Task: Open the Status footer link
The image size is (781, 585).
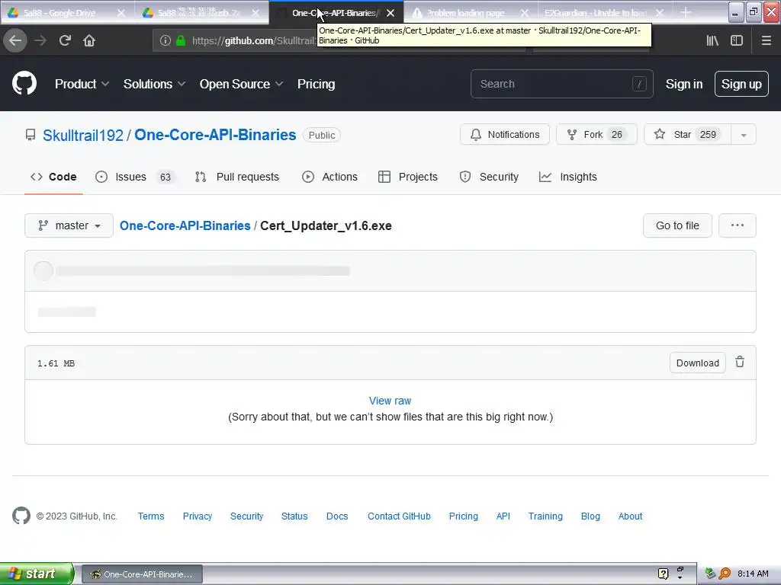Action: point(294,516)
